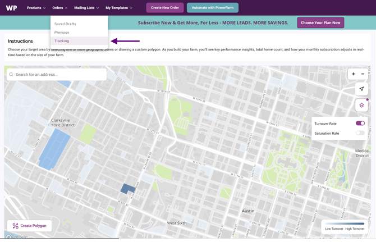
Task: Click the search magnifier icon
Action: coord(11,75)
